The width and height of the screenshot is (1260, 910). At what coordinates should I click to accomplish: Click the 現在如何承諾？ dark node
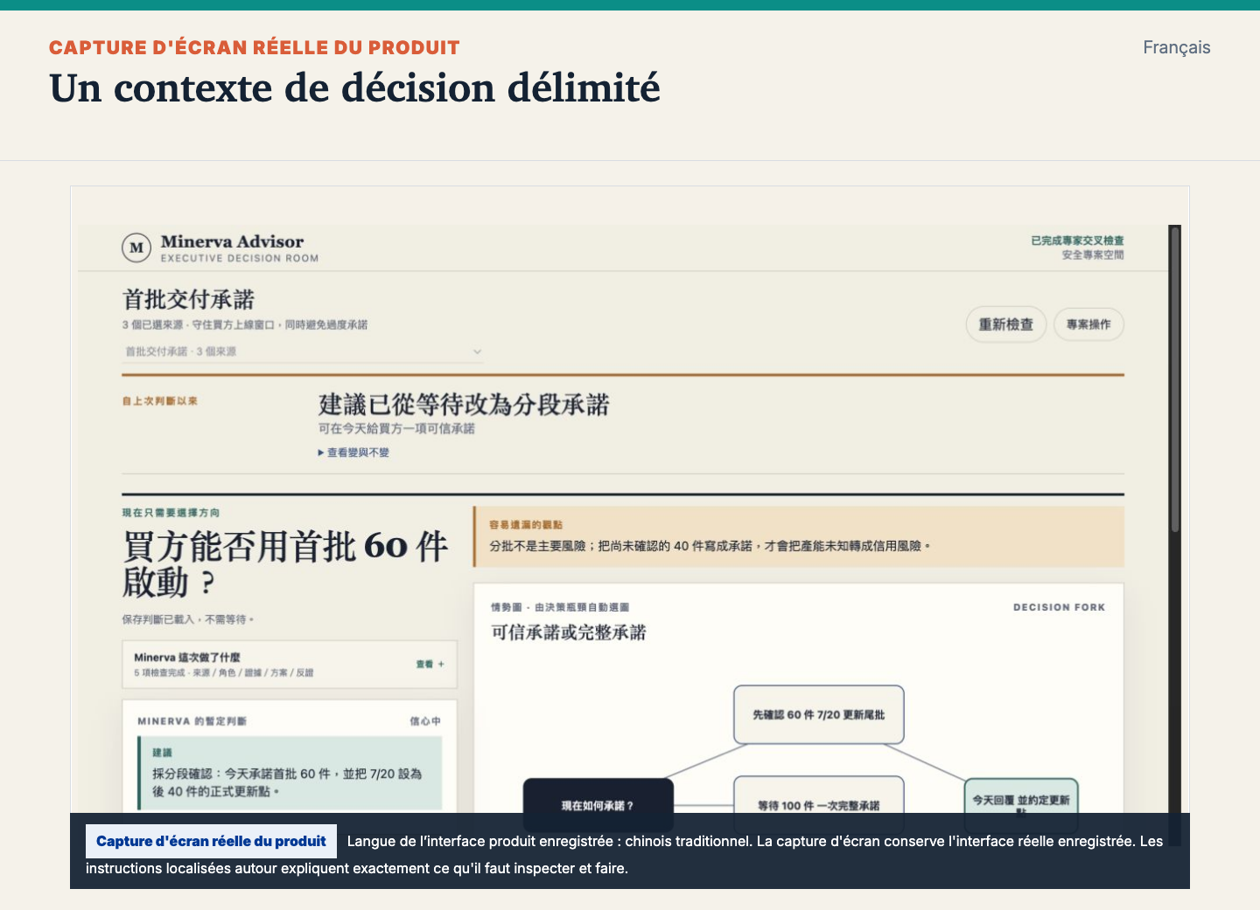tap(598, 805)
